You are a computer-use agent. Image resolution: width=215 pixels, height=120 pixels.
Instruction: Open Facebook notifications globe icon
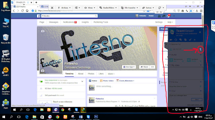point(168,16)
